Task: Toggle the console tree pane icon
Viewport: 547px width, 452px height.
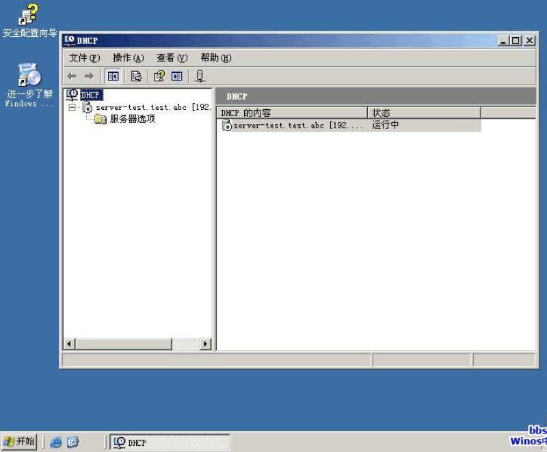Action: click(x=113, y=76)
